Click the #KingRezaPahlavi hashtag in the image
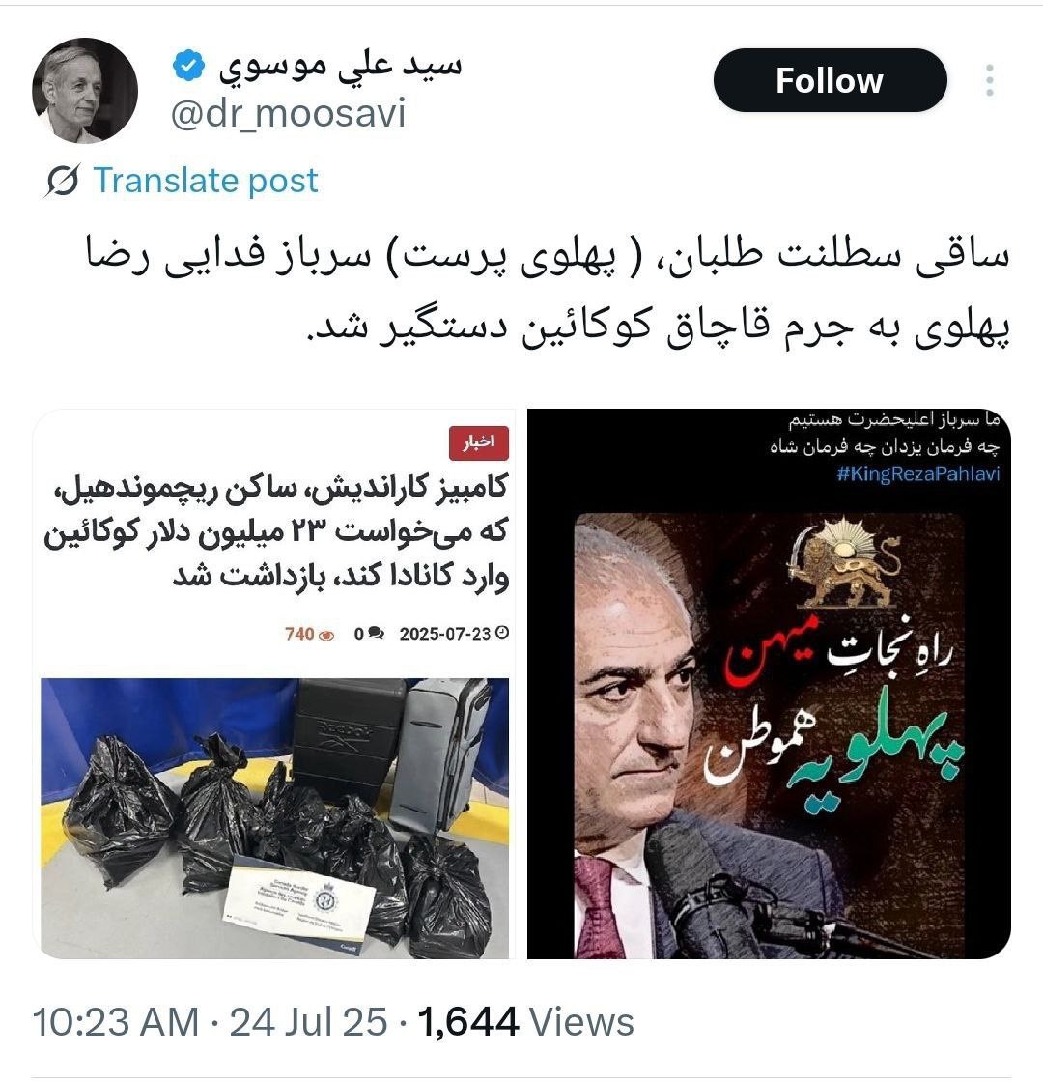Viewport: 1043px width, 1082px height. 917,473
